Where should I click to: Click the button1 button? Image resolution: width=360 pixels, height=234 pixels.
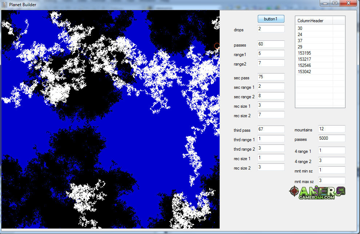[271, 19]
